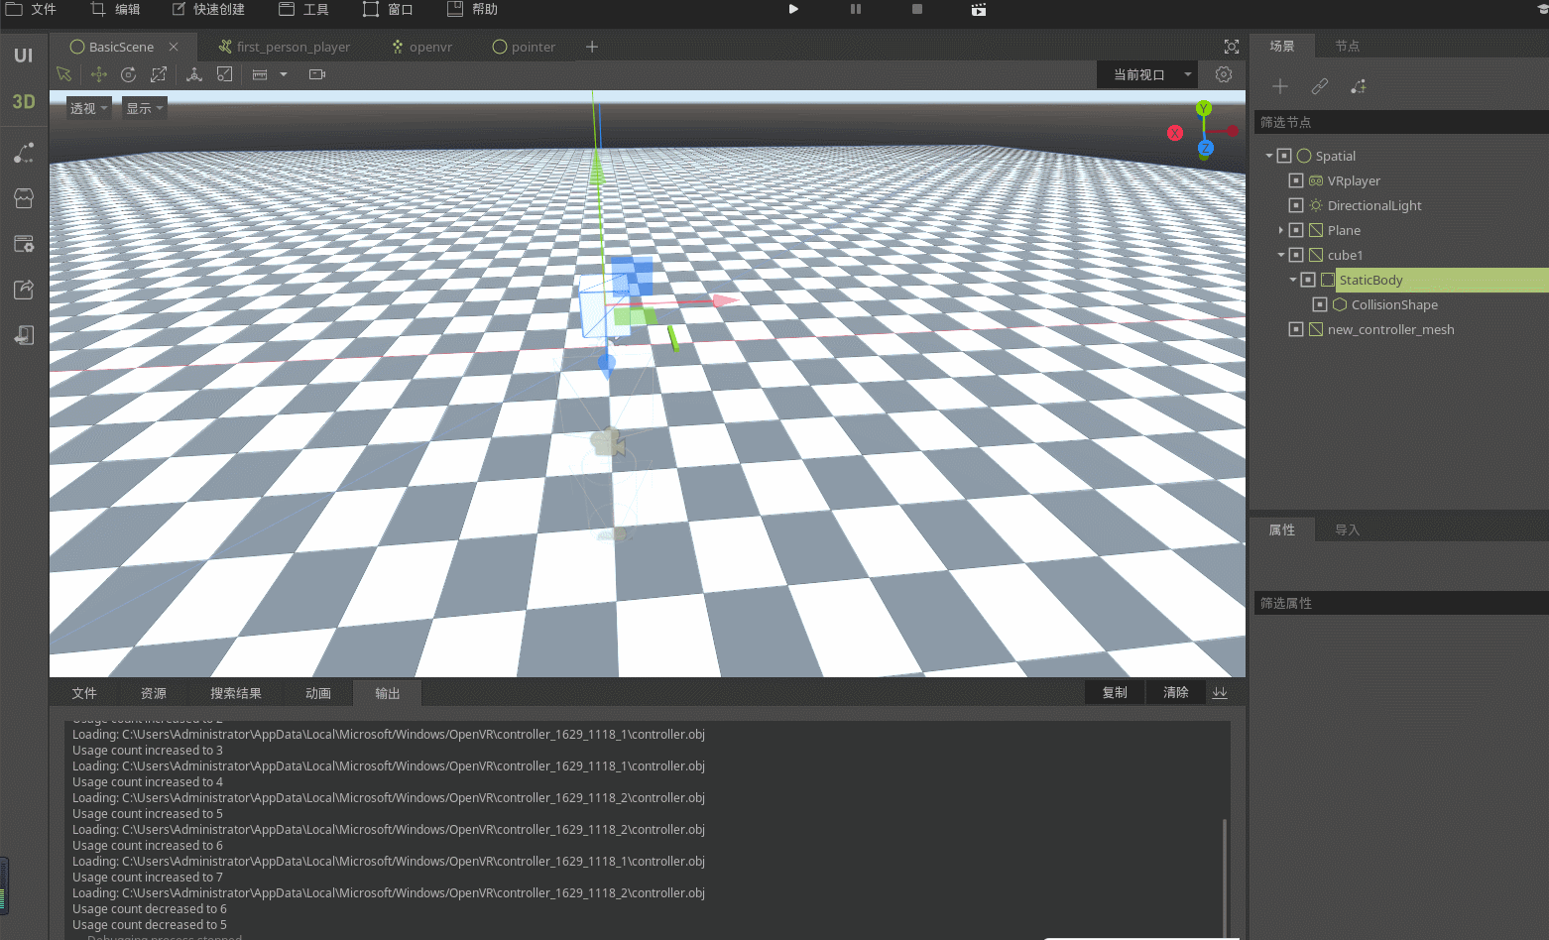This screenshot has height=940, width=1549.
Task: Activate the rotate tool
Action: tap(129, 74)
